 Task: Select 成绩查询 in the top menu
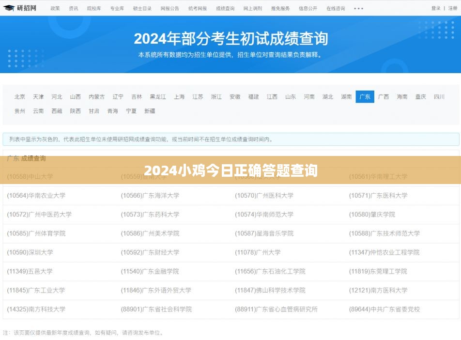(225, 9)
